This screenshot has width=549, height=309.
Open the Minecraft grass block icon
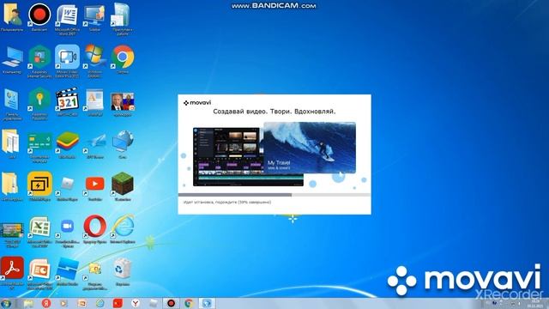click(x=122, y=183)
